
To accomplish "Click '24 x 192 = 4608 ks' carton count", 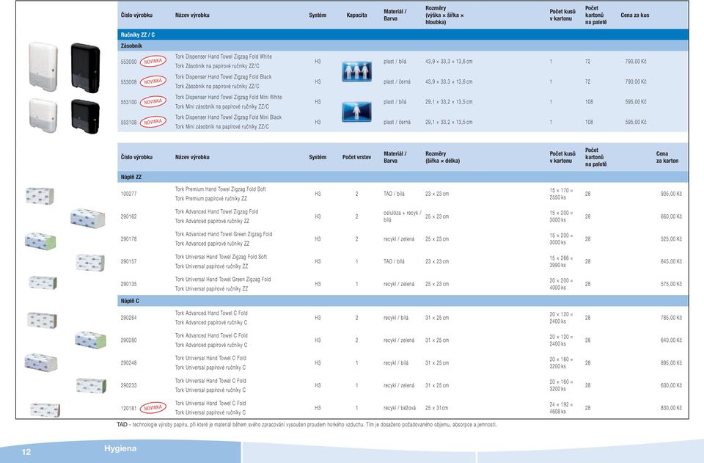I will (x=561, y=408).
